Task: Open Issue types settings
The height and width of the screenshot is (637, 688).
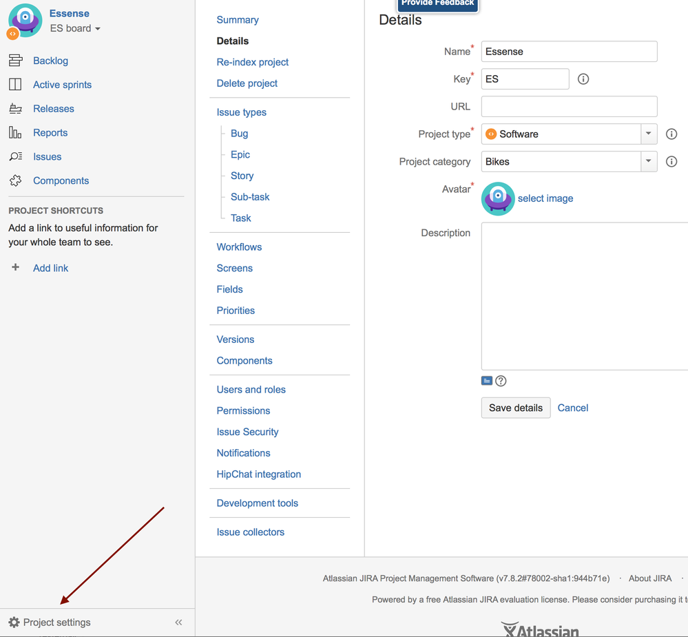Action: tap(241, 112)
